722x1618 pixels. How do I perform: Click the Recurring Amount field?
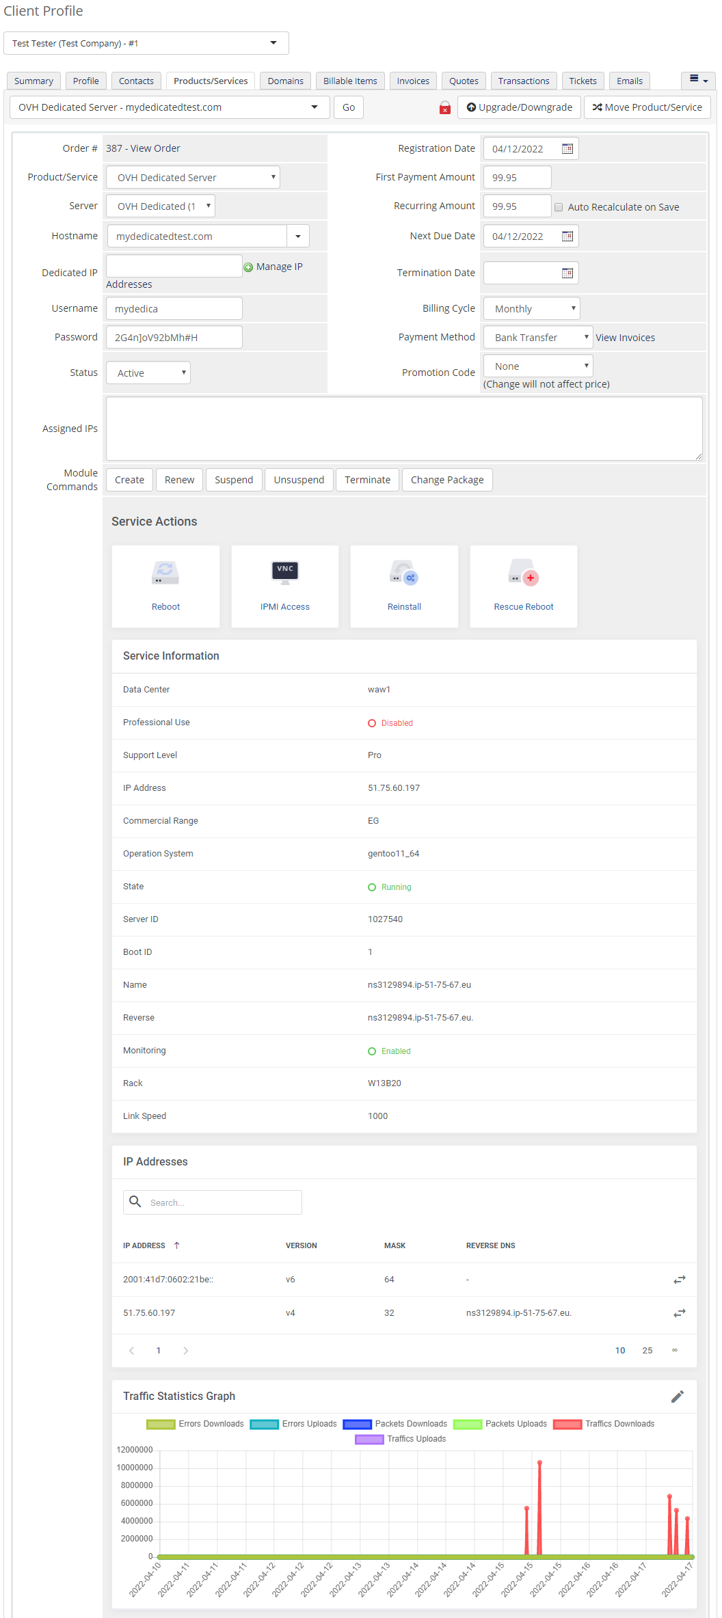tap(518, 206)
